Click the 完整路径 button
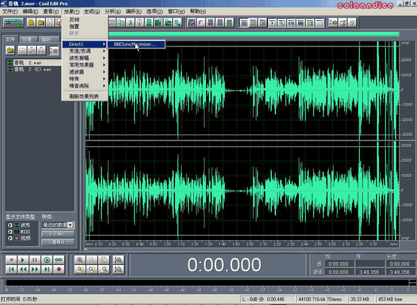 pos(57,242)
